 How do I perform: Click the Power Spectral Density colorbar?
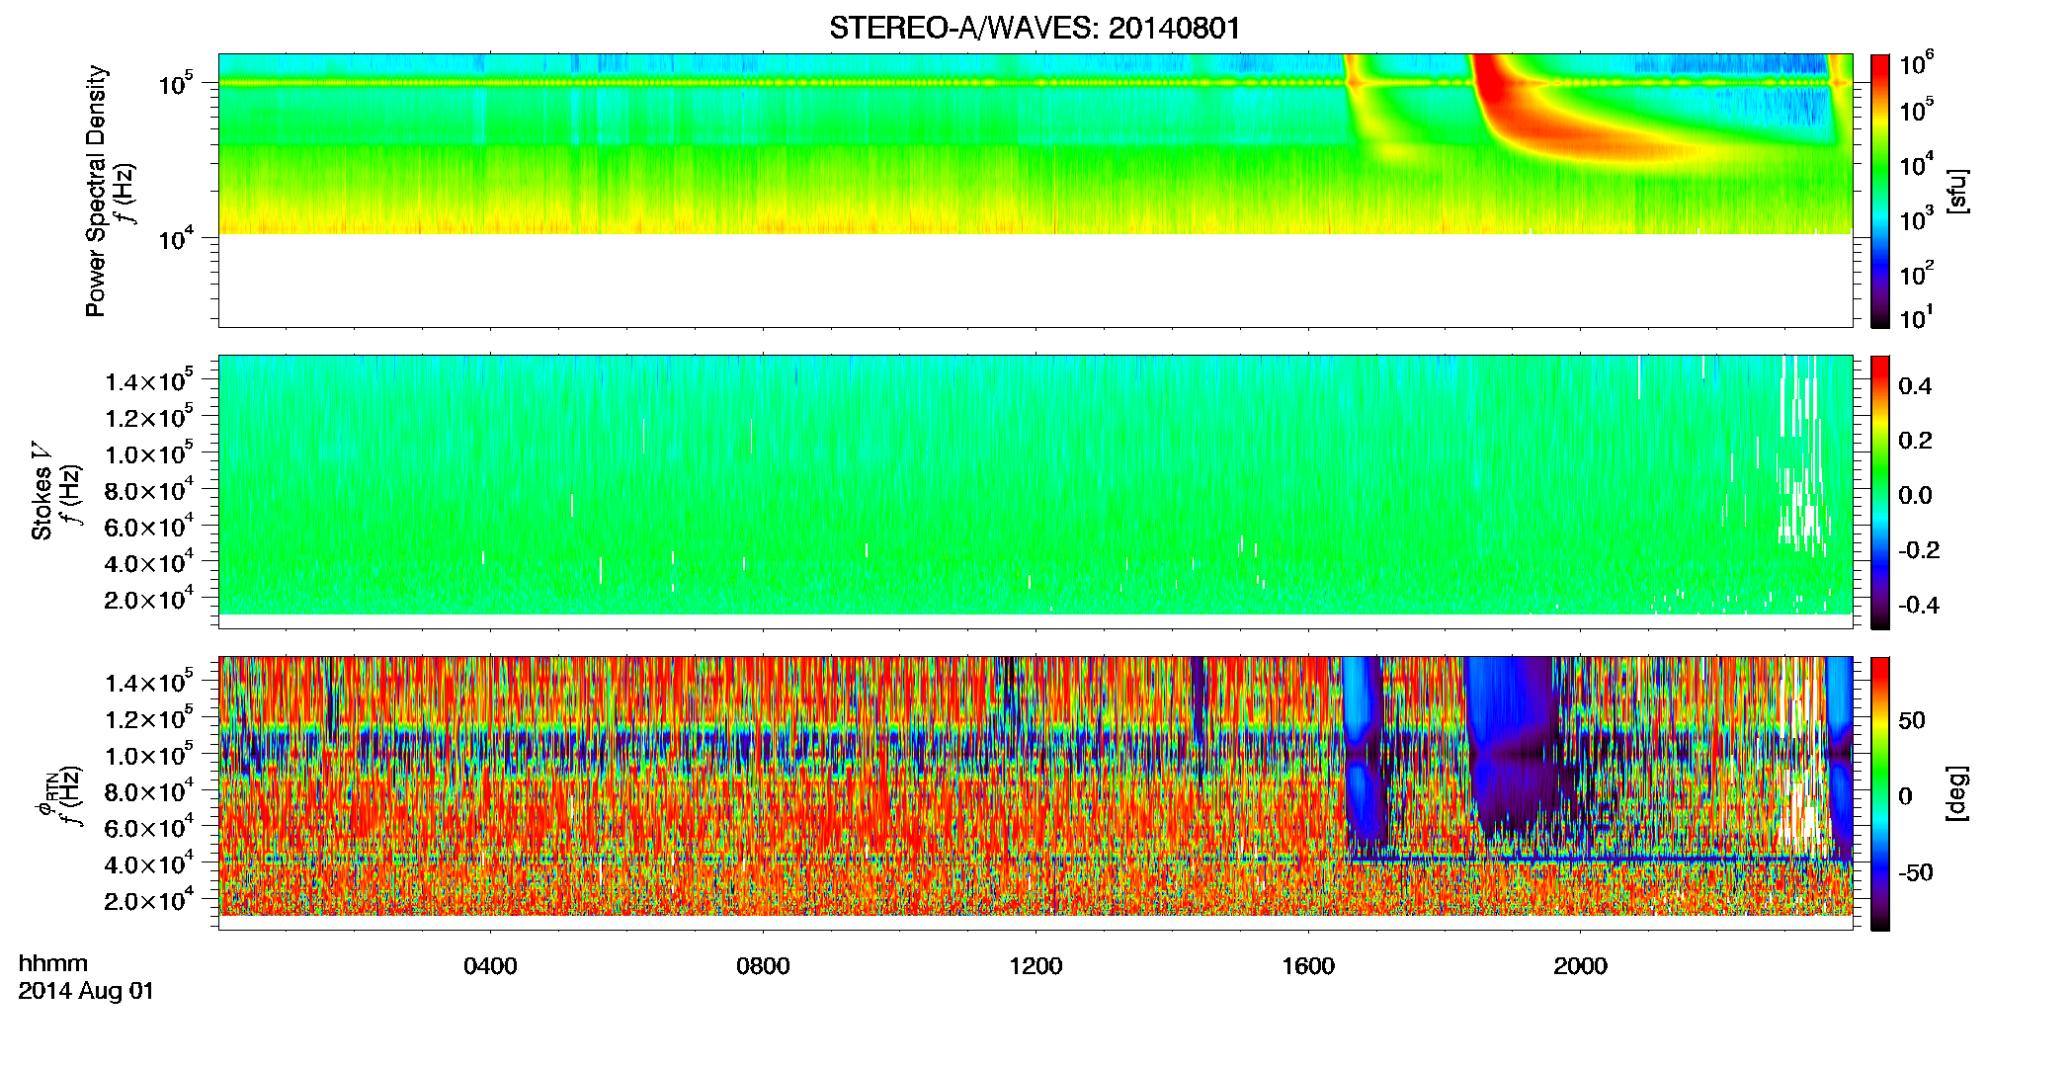click(1880, 191)
